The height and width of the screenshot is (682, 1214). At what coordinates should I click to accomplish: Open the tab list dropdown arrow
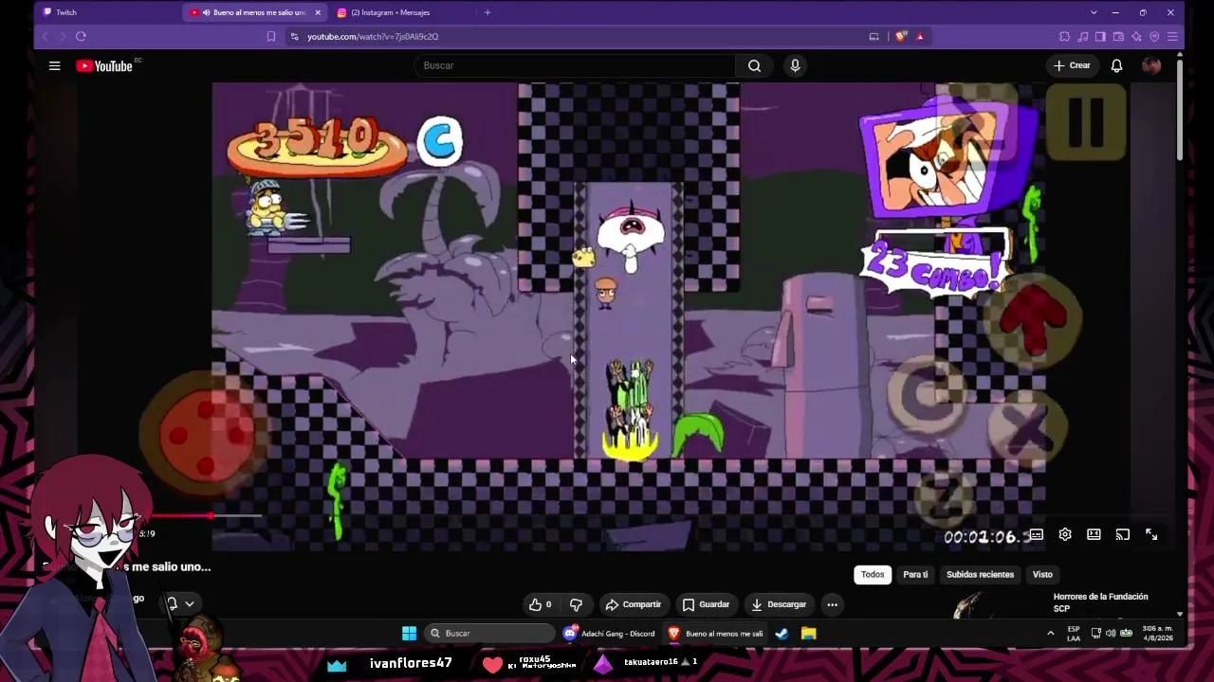tap(1094, 12)
